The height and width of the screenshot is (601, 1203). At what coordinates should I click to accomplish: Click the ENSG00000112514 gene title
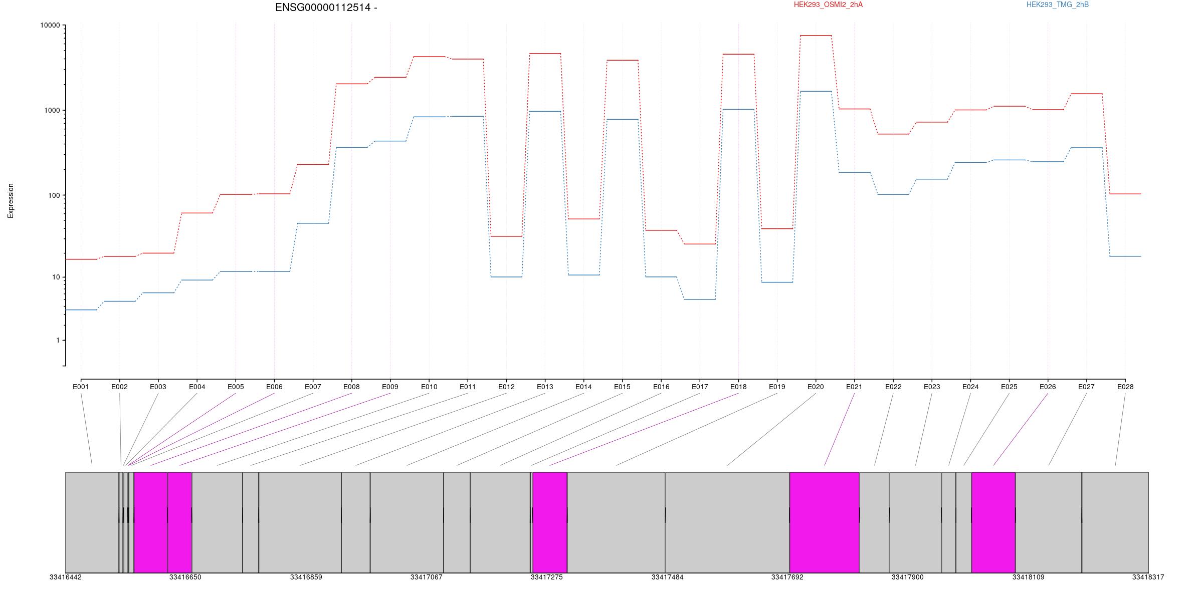point(326,8)
